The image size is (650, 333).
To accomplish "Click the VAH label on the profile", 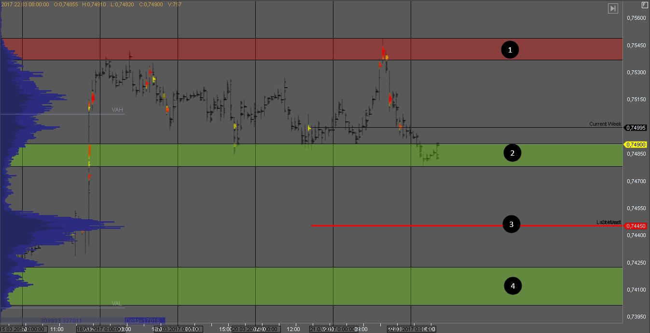I will (117, 110).
